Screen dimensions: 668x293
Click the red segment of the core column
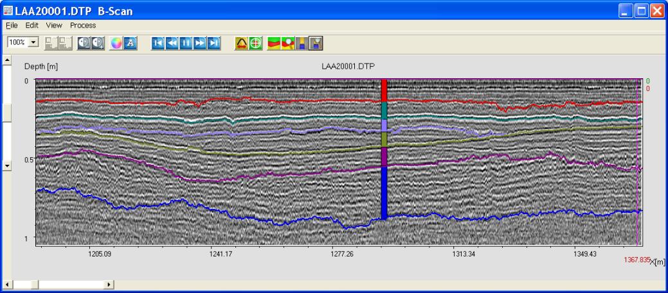[384, 90]
